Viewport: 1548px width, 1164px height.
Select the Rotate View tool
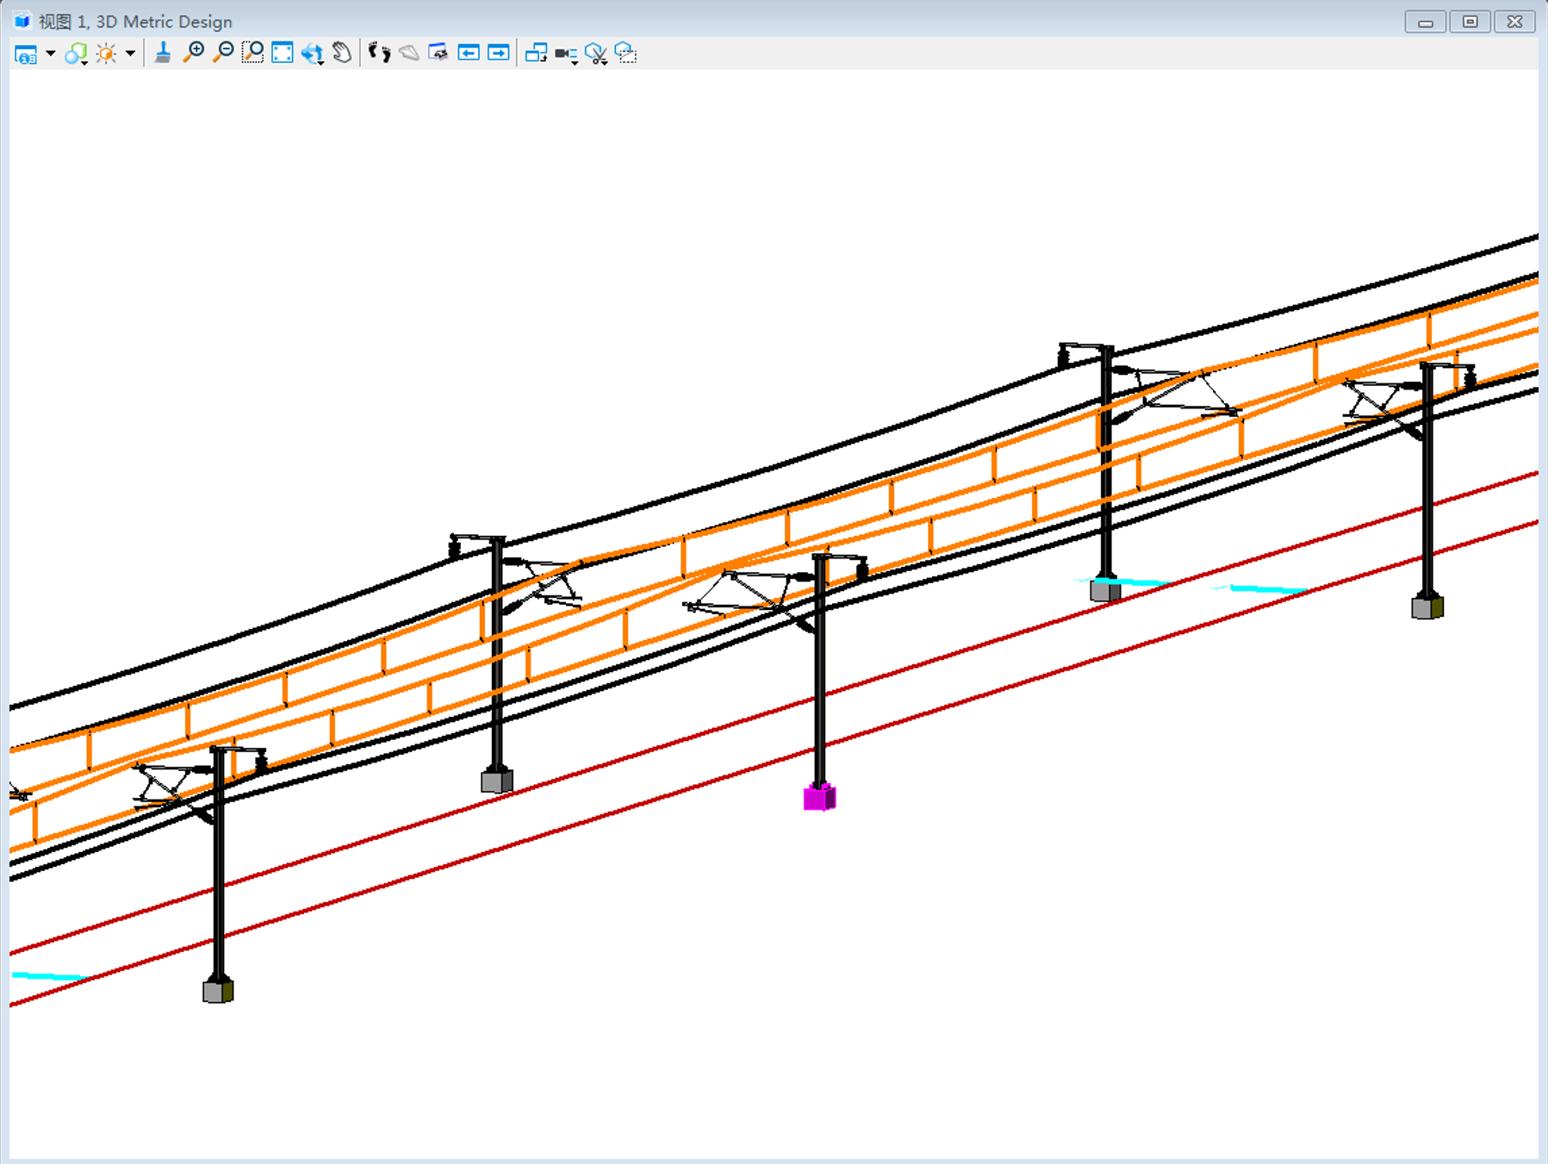[312, 54]
